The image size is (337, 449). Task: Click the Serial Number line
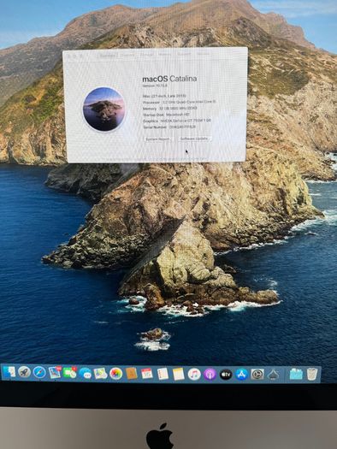pos(169,127)
